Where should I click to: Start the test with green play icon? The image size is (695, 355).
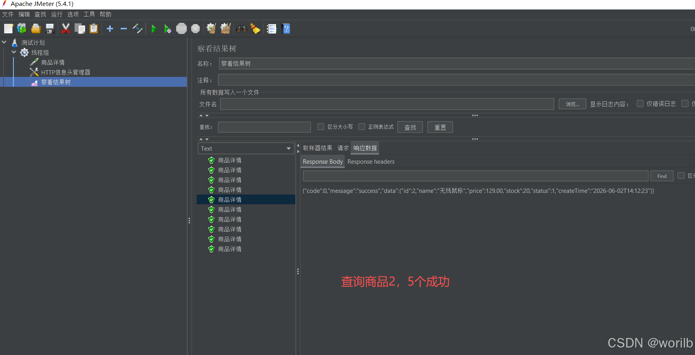154,29
